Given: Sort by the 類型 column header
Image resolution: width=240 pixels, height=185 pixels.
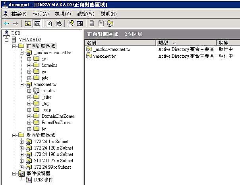Looking at the screenshot, I should coord(186,43).
